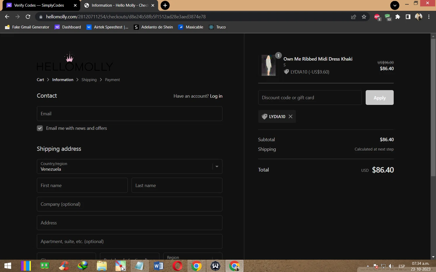Screen dimensions: 436x272
Task: Open the Adelanto de Shein bookmark
Action: [x=153, y=27]
